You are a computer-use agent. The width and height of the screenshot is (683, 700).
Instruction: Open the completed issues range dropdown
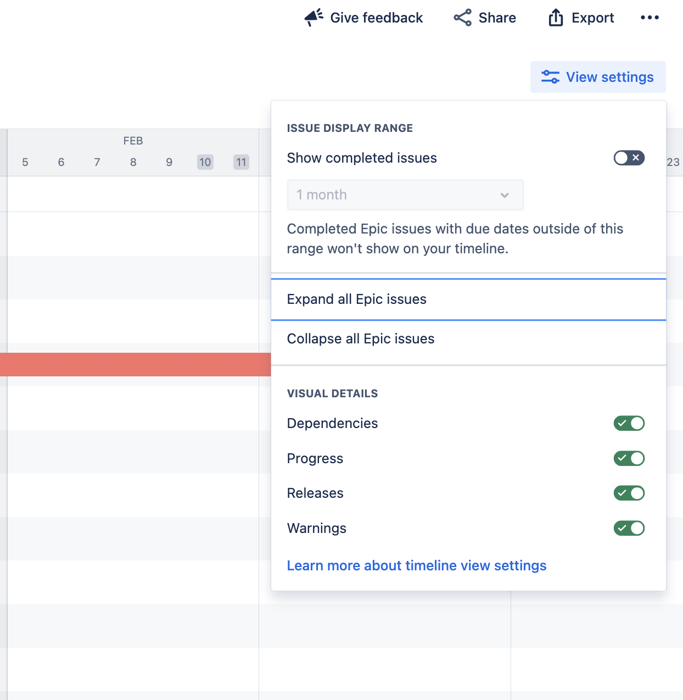tap(405, 195)
